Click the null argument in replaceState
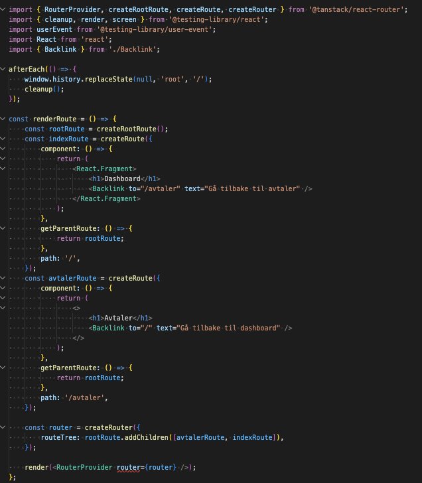 click(145, 79)
